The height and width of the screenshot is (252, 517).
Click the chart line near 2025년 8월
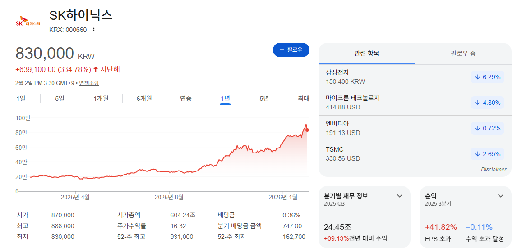169,172
